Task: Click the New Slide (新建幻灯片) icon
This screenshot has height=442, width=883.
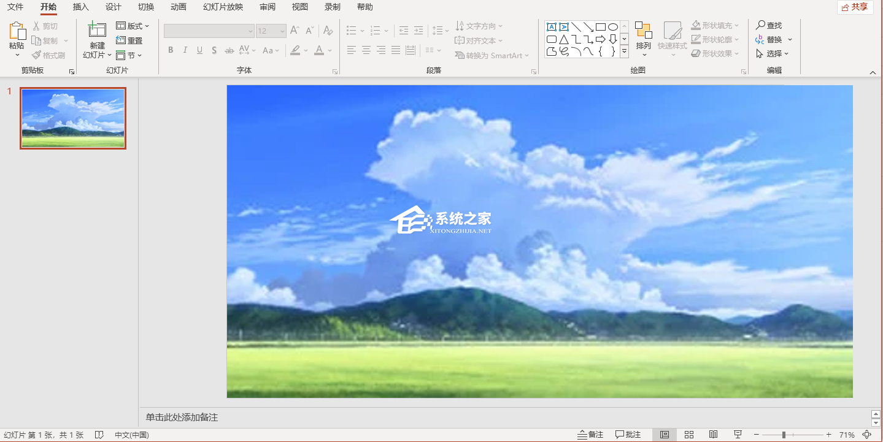Action: 97,30
